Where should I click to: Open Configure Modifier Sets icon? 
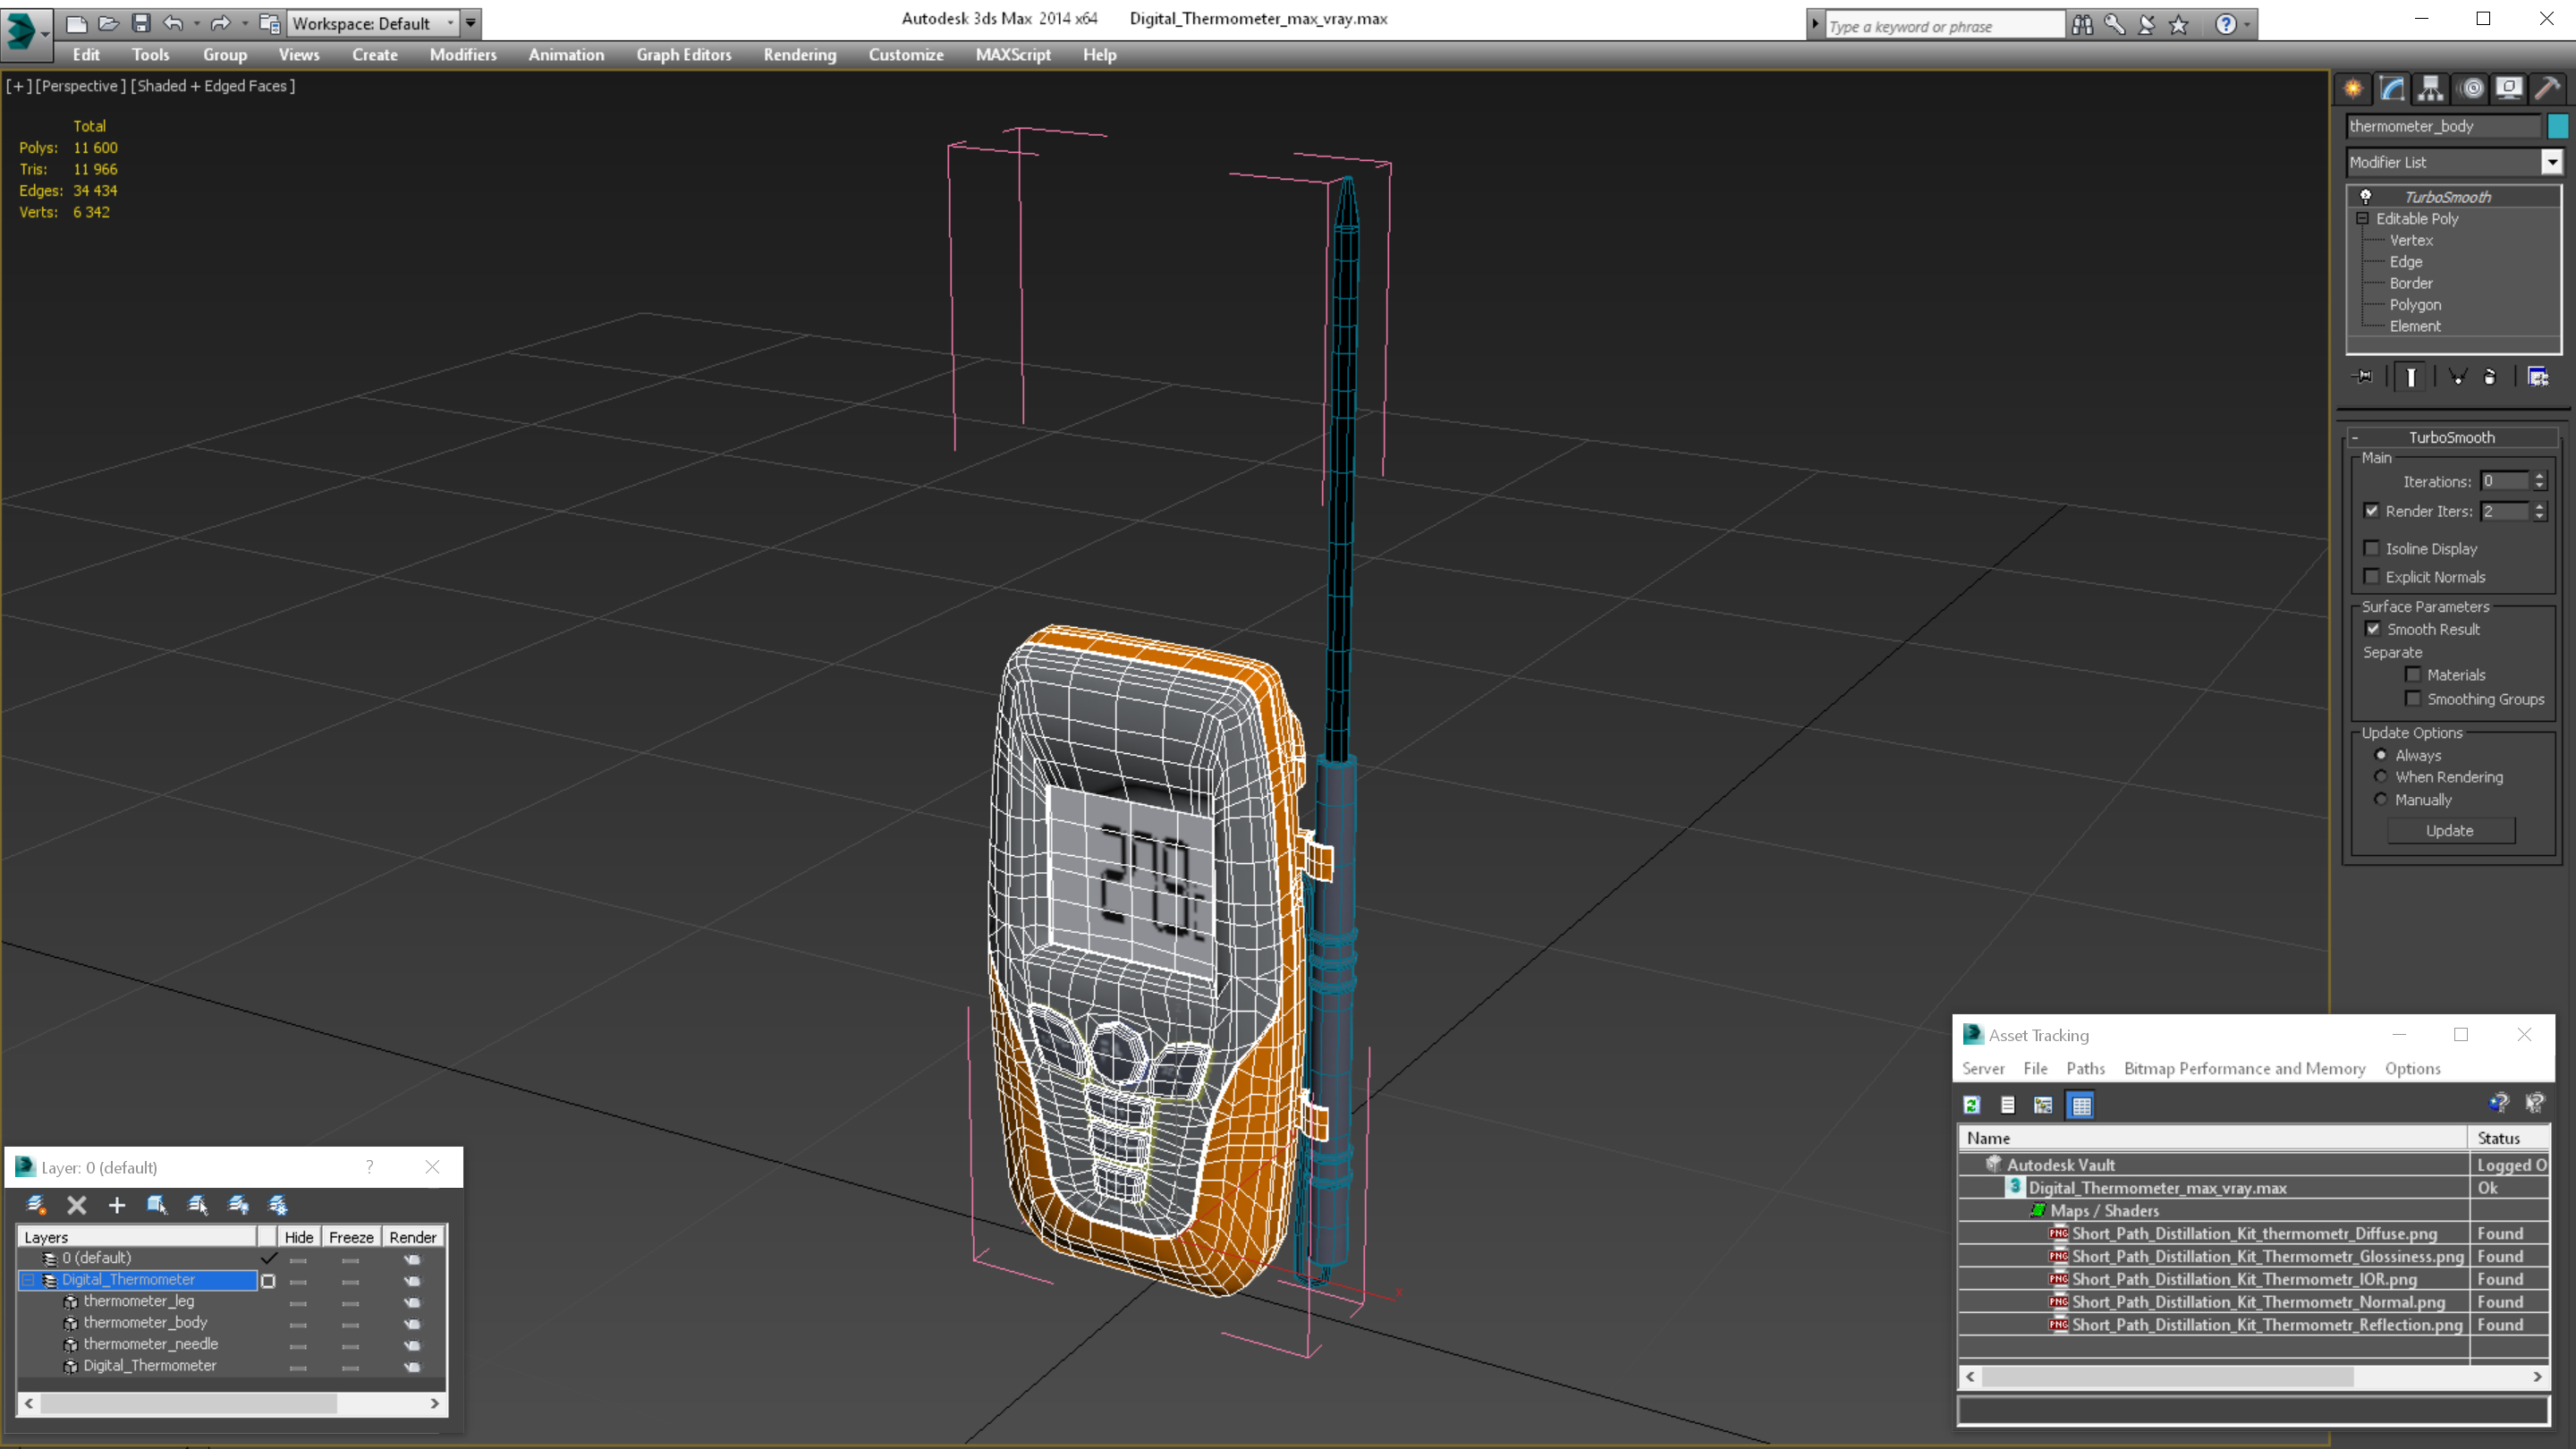(2538, 377)
